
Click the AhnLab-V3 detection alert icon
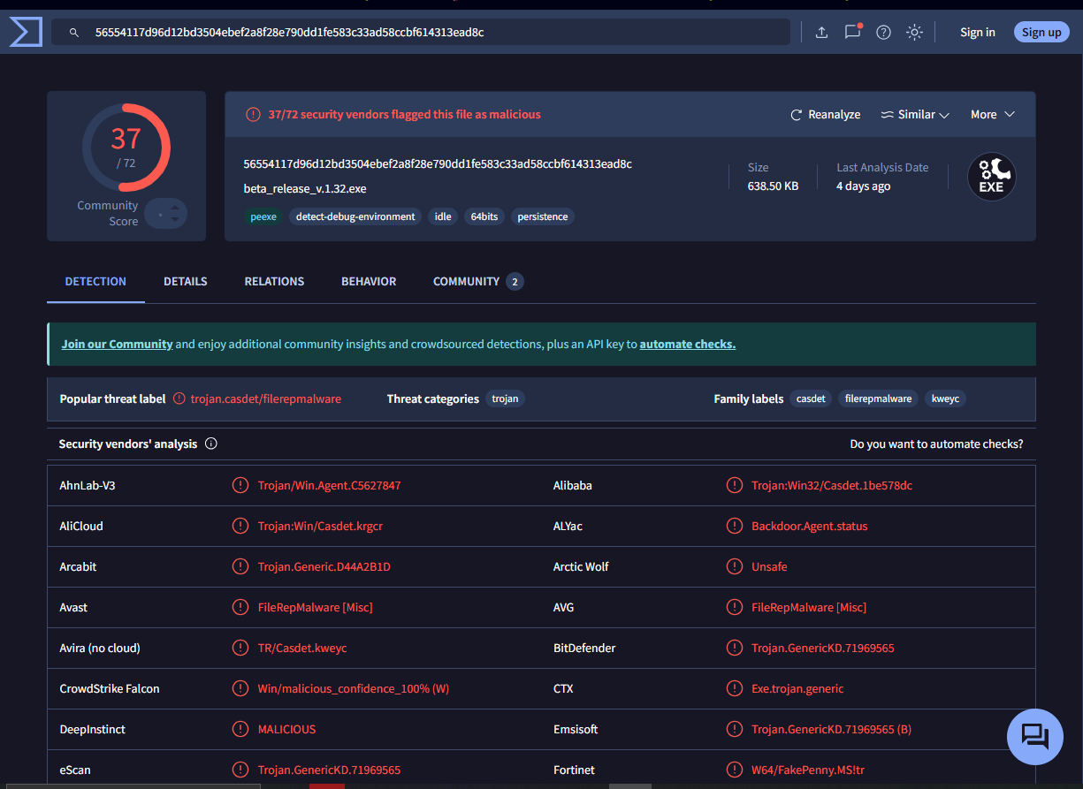click(240, 485)
